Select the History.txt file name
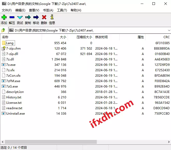The height and width of the screenshot is (150, 171). tap(14, 97)
